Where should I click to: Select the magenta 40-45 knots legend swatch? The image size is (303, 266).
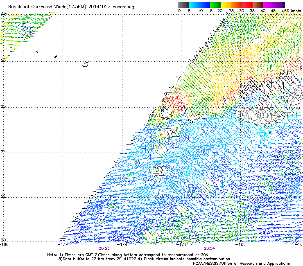[x=273, y=5]
